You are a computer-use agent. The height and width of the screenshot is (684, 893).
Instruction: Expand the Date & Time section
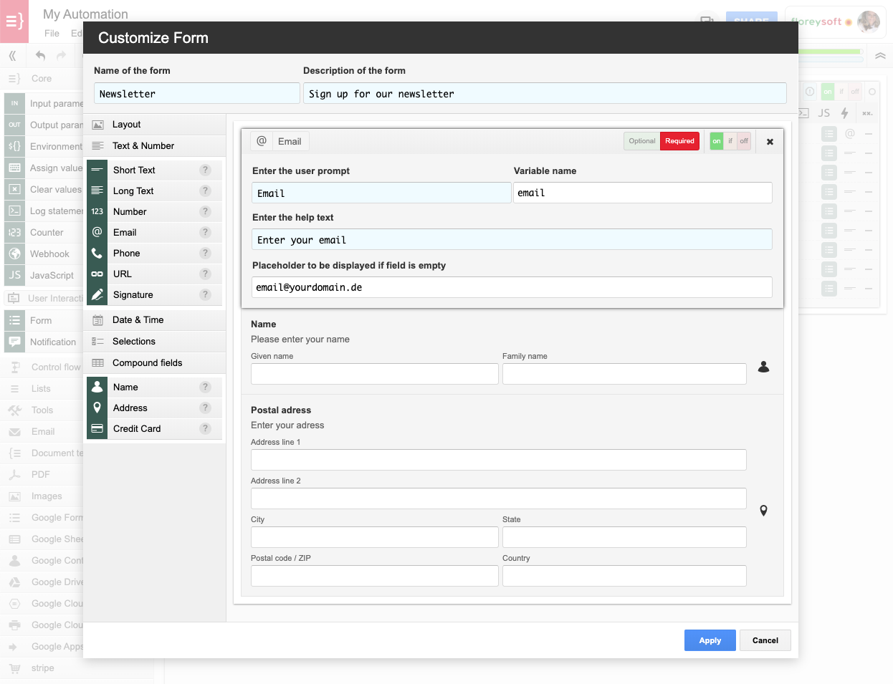(155, 320)
